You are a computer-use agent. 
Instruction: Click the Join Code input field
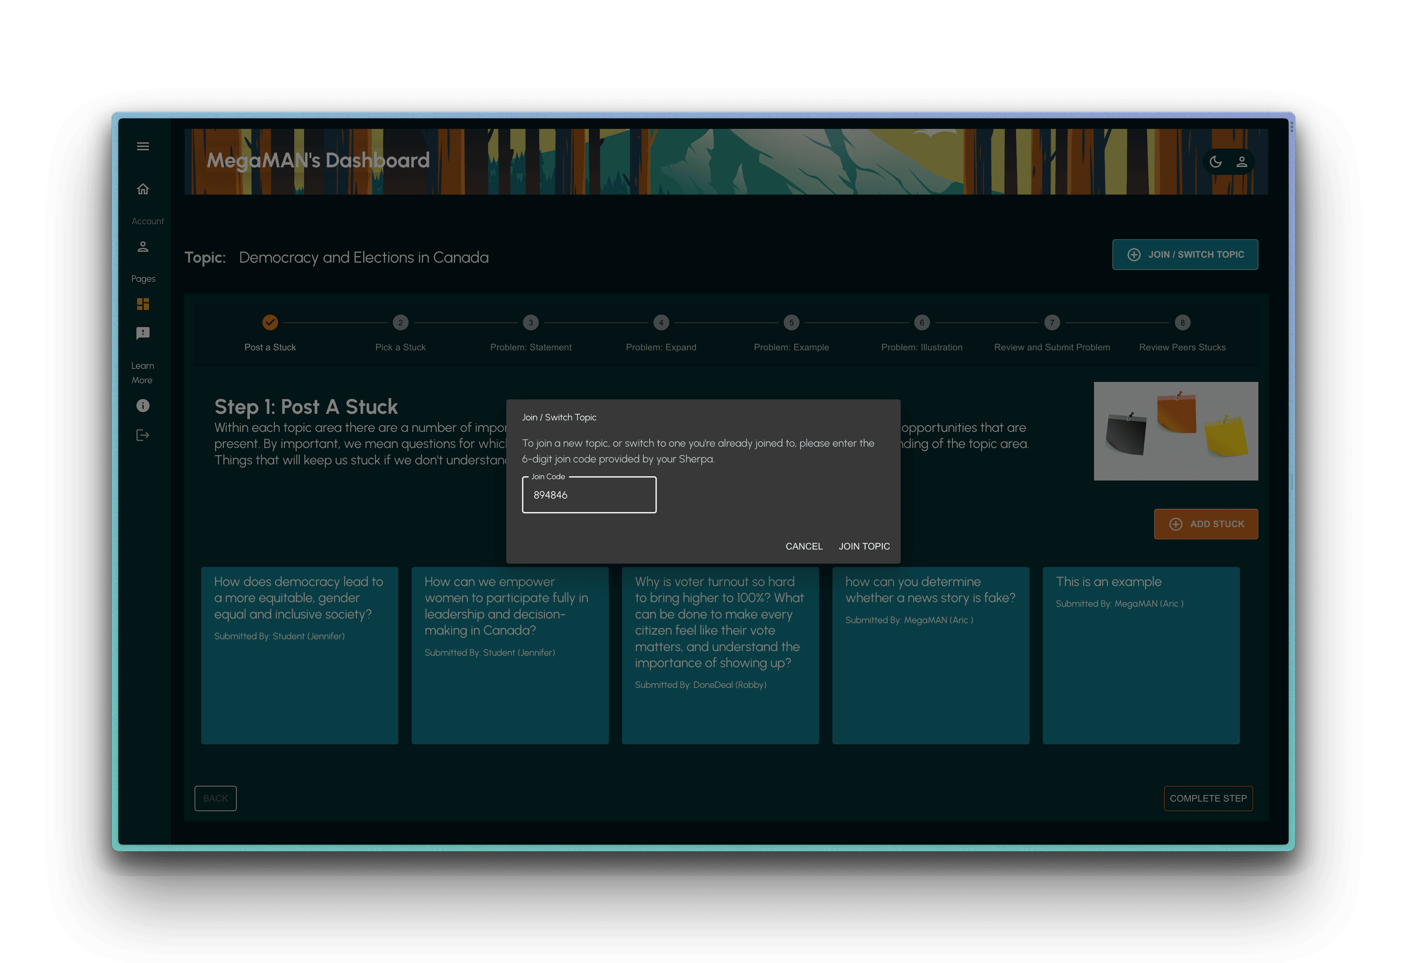(x=588, y=495)
